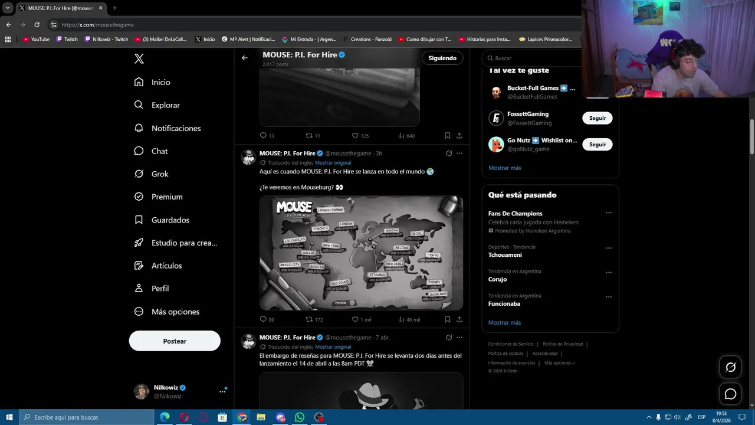Open Política de Privacidad footer link
Viewport: 755px width, 425px height.
(563, 344)
